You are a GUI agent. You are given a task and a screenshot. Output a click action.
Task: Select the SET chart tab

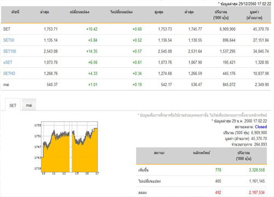pos(13,105)
